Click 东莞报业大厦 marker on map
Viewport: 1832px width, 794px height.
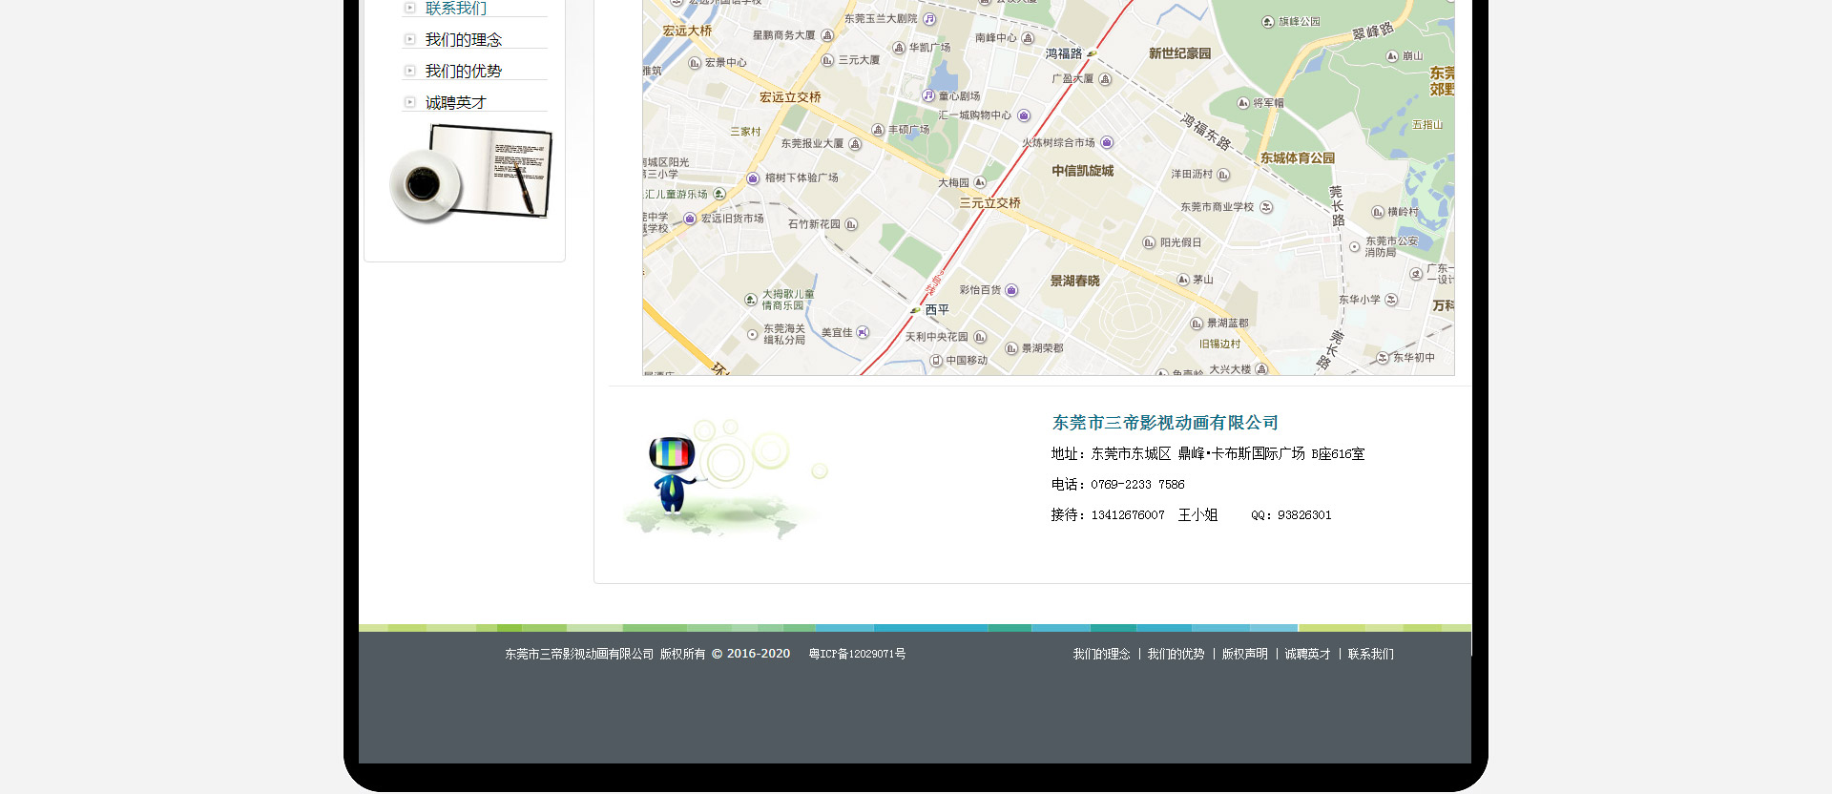[x=855, y=144]
